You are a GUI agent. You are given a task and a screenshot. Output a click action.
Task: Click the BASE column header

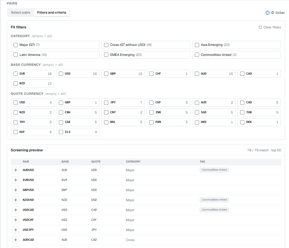click(x=65, y=162)
